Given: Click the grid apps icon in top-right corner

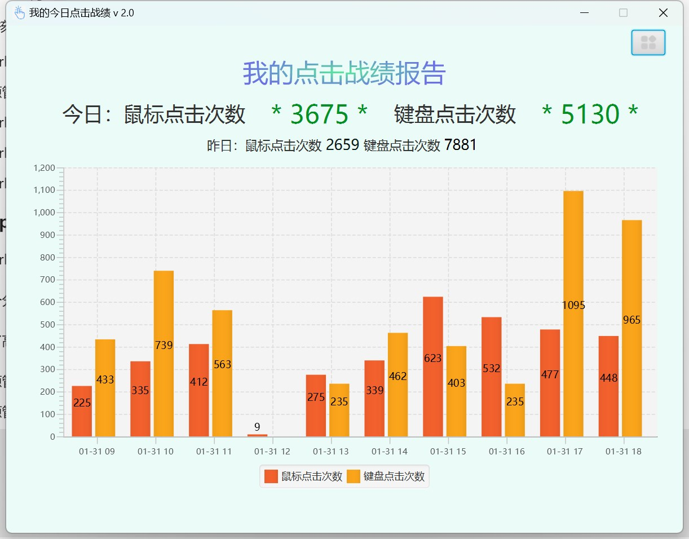Looking at the screenshot, I should pyautogui.click(x=648, y=42).
